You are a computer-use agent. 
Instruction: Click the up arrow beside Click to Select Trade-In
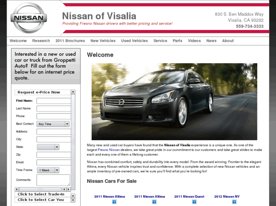(73, 196)
